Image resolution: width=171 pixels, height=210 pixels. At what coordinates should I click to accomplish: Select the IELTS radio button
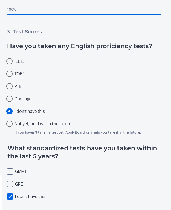(9, 61)
